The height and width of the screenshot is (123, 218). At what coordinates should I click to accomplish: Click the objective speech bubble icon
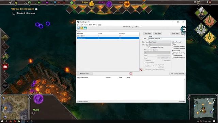pos(36,9)
